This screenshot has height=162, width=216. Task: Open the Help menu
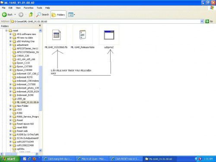(x=48, y=8)
